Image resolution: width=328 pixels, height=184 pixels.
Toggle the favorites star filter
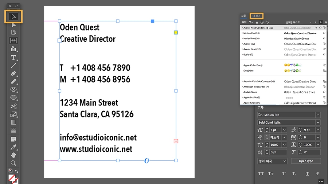pos(257,22)
